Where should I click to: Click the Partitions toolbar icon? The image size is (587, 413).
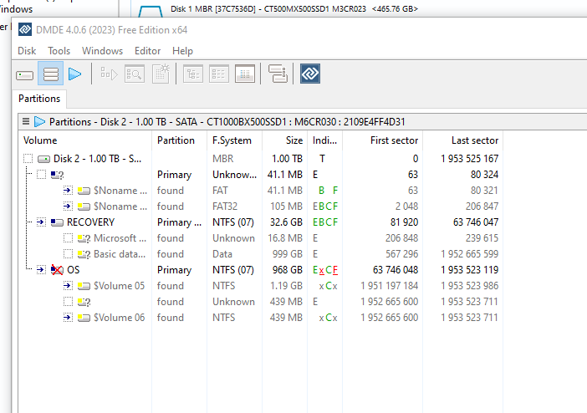50,74
